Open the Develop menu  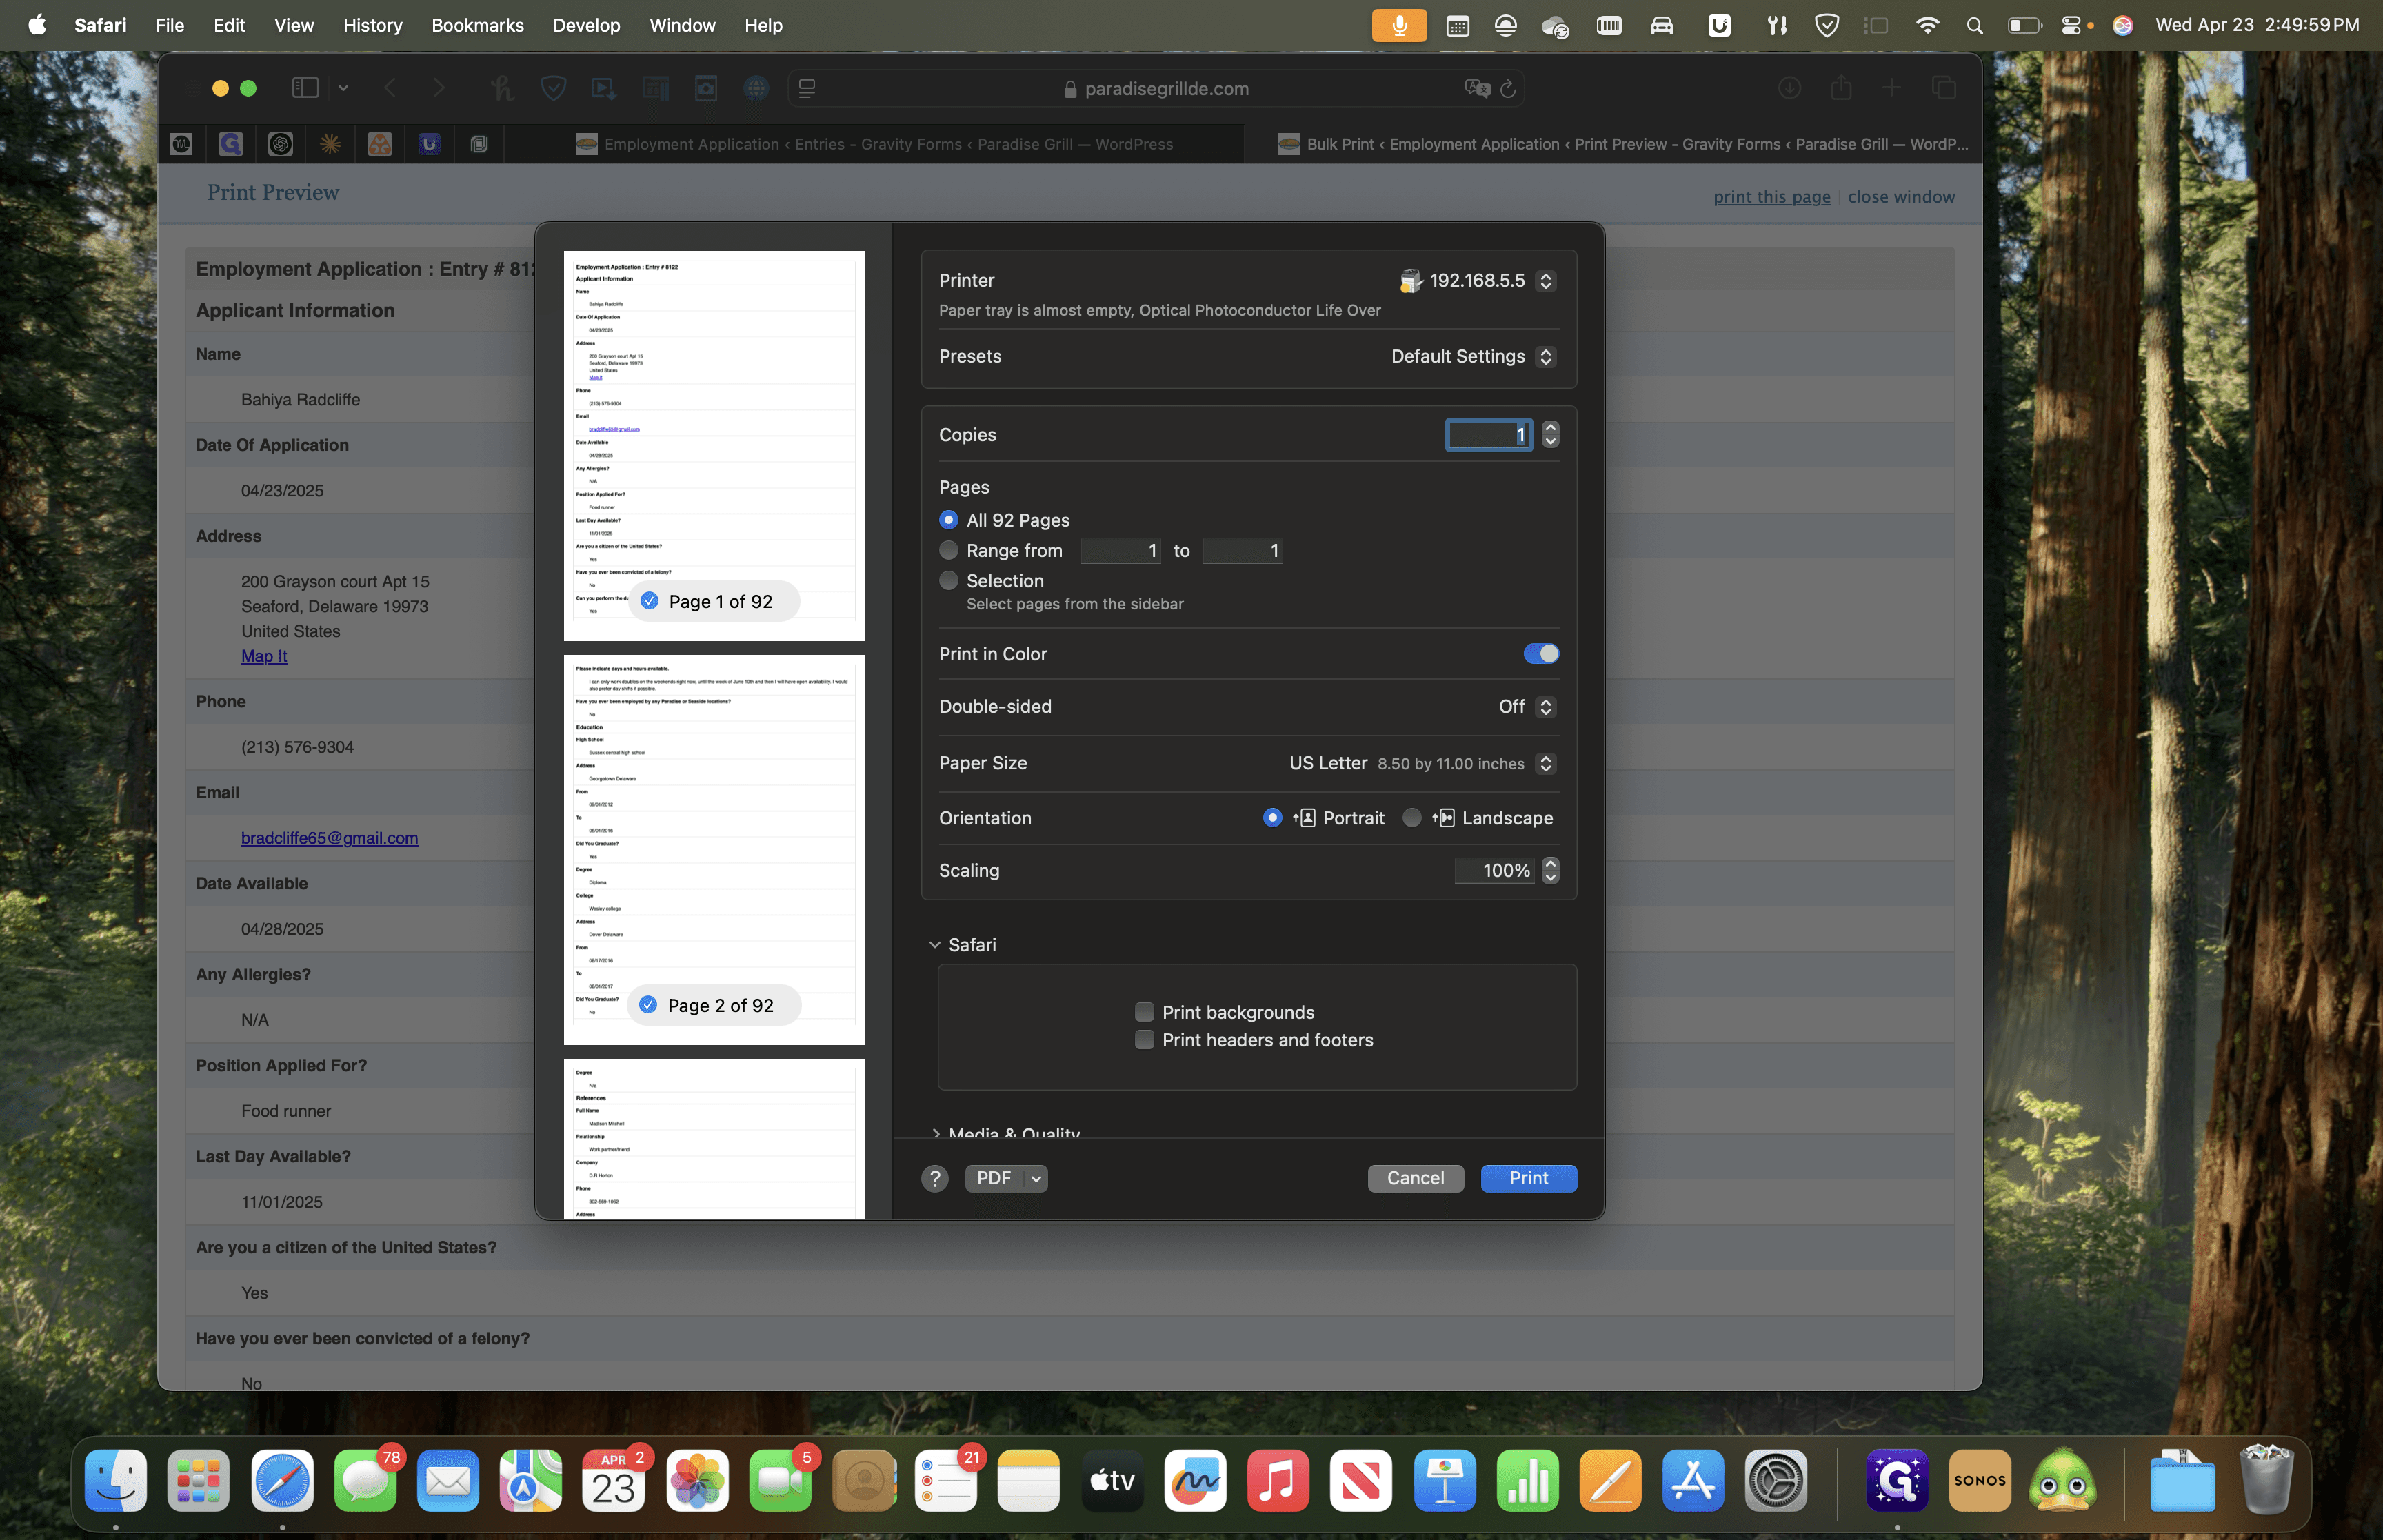[x=586, y=25]
